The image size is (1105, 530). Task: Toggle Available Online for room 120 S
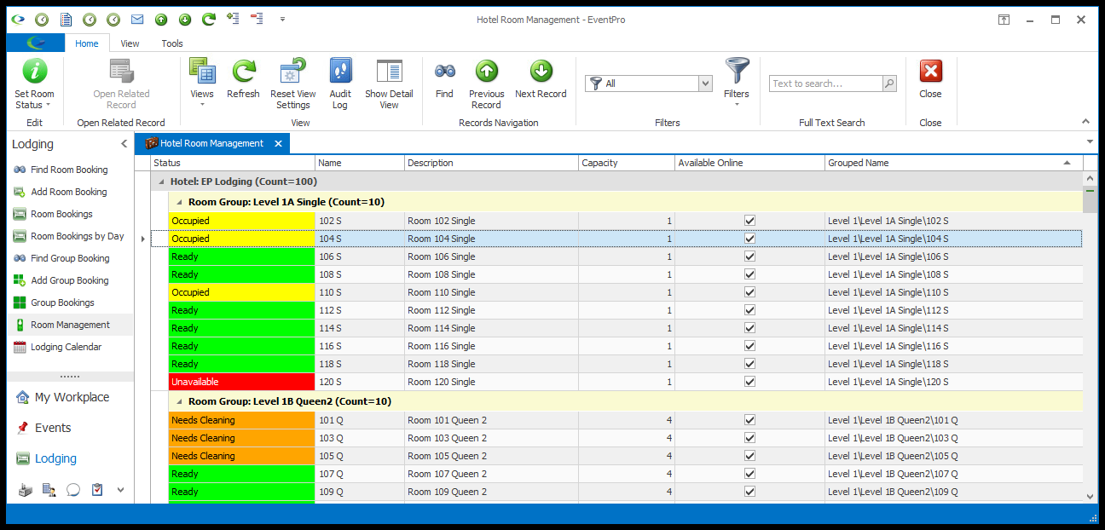tap(749, 382)
